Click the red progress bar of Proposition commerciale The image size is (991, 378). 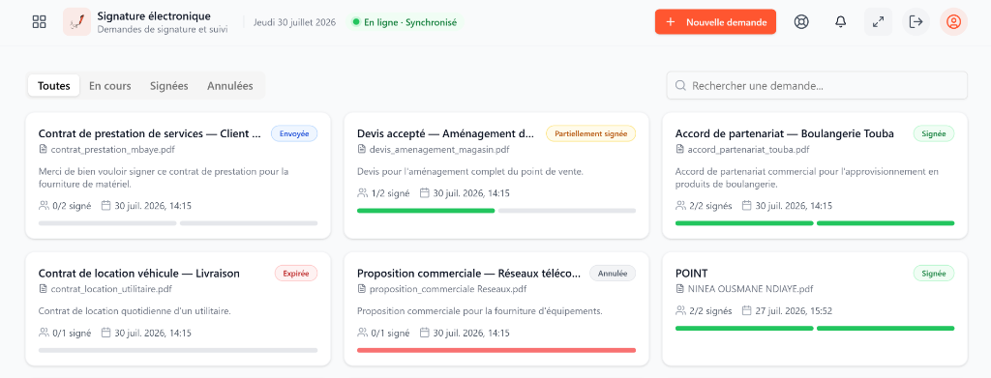pyautogui.click(x=496, y=350)
